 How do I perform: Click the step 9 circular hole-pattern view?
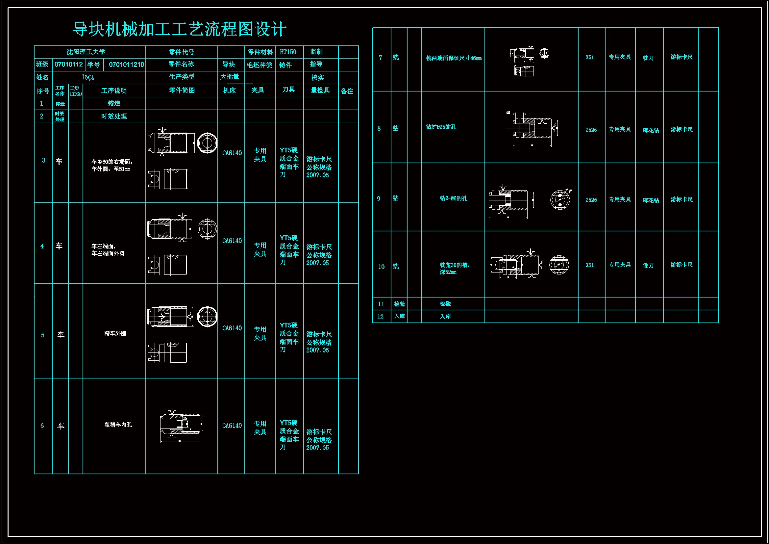tap(560, 200)
